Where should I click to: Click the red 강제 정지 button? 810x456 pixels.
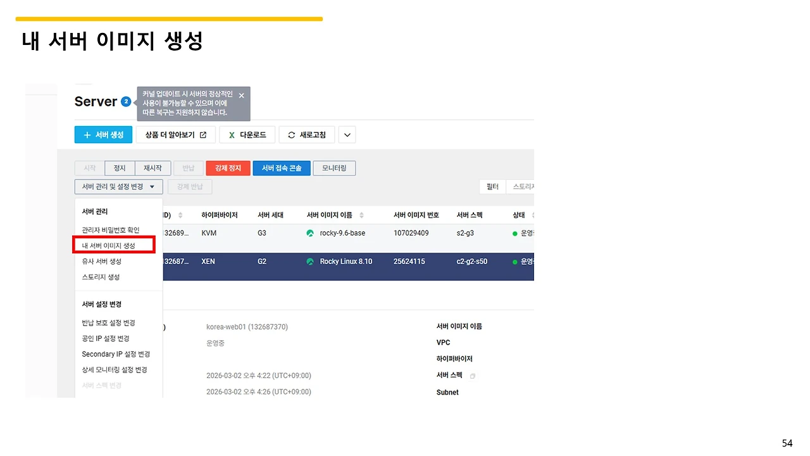[x=228, y=168]
